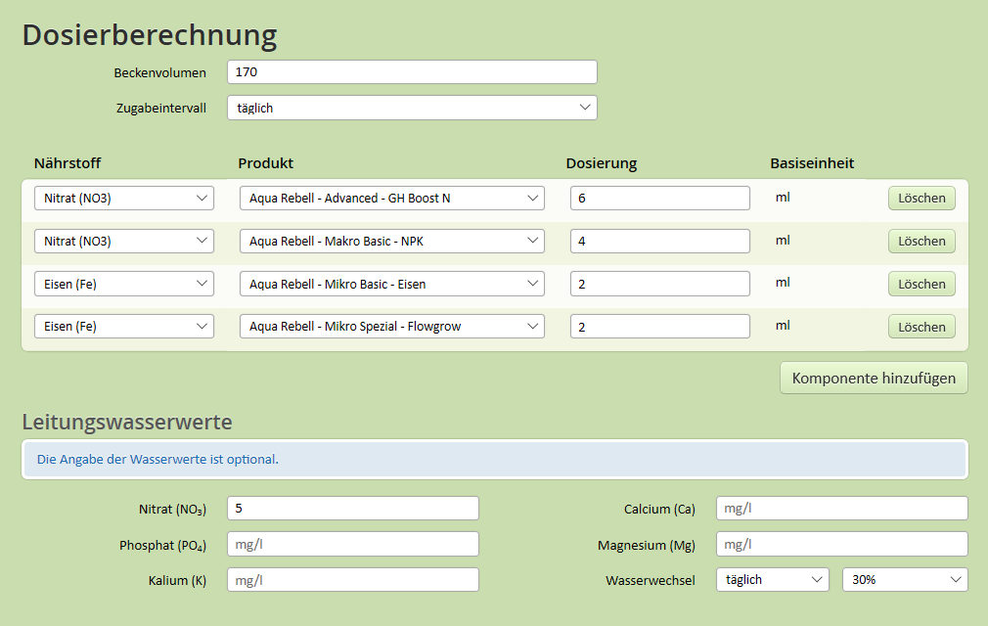Open the Wasserwechsel 30% percentage dropdown
Viewport: 988px width, 626px height.
pyautogui.click(x=904, y=580)
